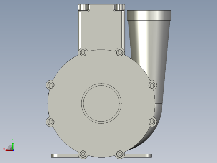Pick the lower hex bolt on the left edge
This screenshot has width=217, height=163.
pyautogui.click(x=51, y=122)
